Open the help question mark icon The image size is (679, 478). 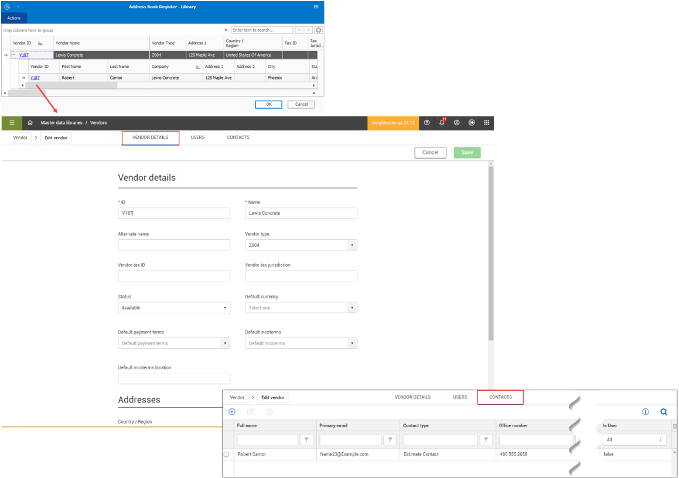pos(426,123)
